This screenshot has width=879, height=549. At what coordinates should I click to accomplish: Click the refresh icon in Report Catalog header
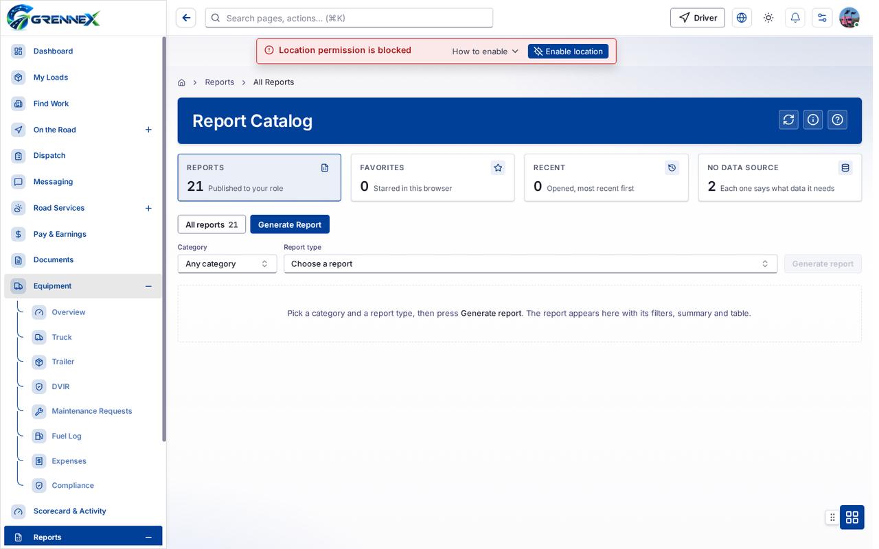[x=788, y=119]
